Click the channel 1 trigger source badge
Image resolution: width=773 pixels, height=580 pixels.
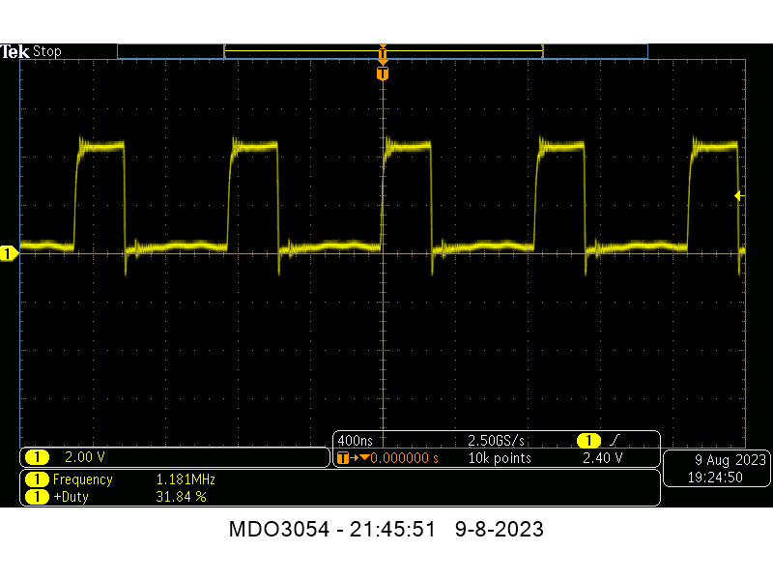click(588, 441)
